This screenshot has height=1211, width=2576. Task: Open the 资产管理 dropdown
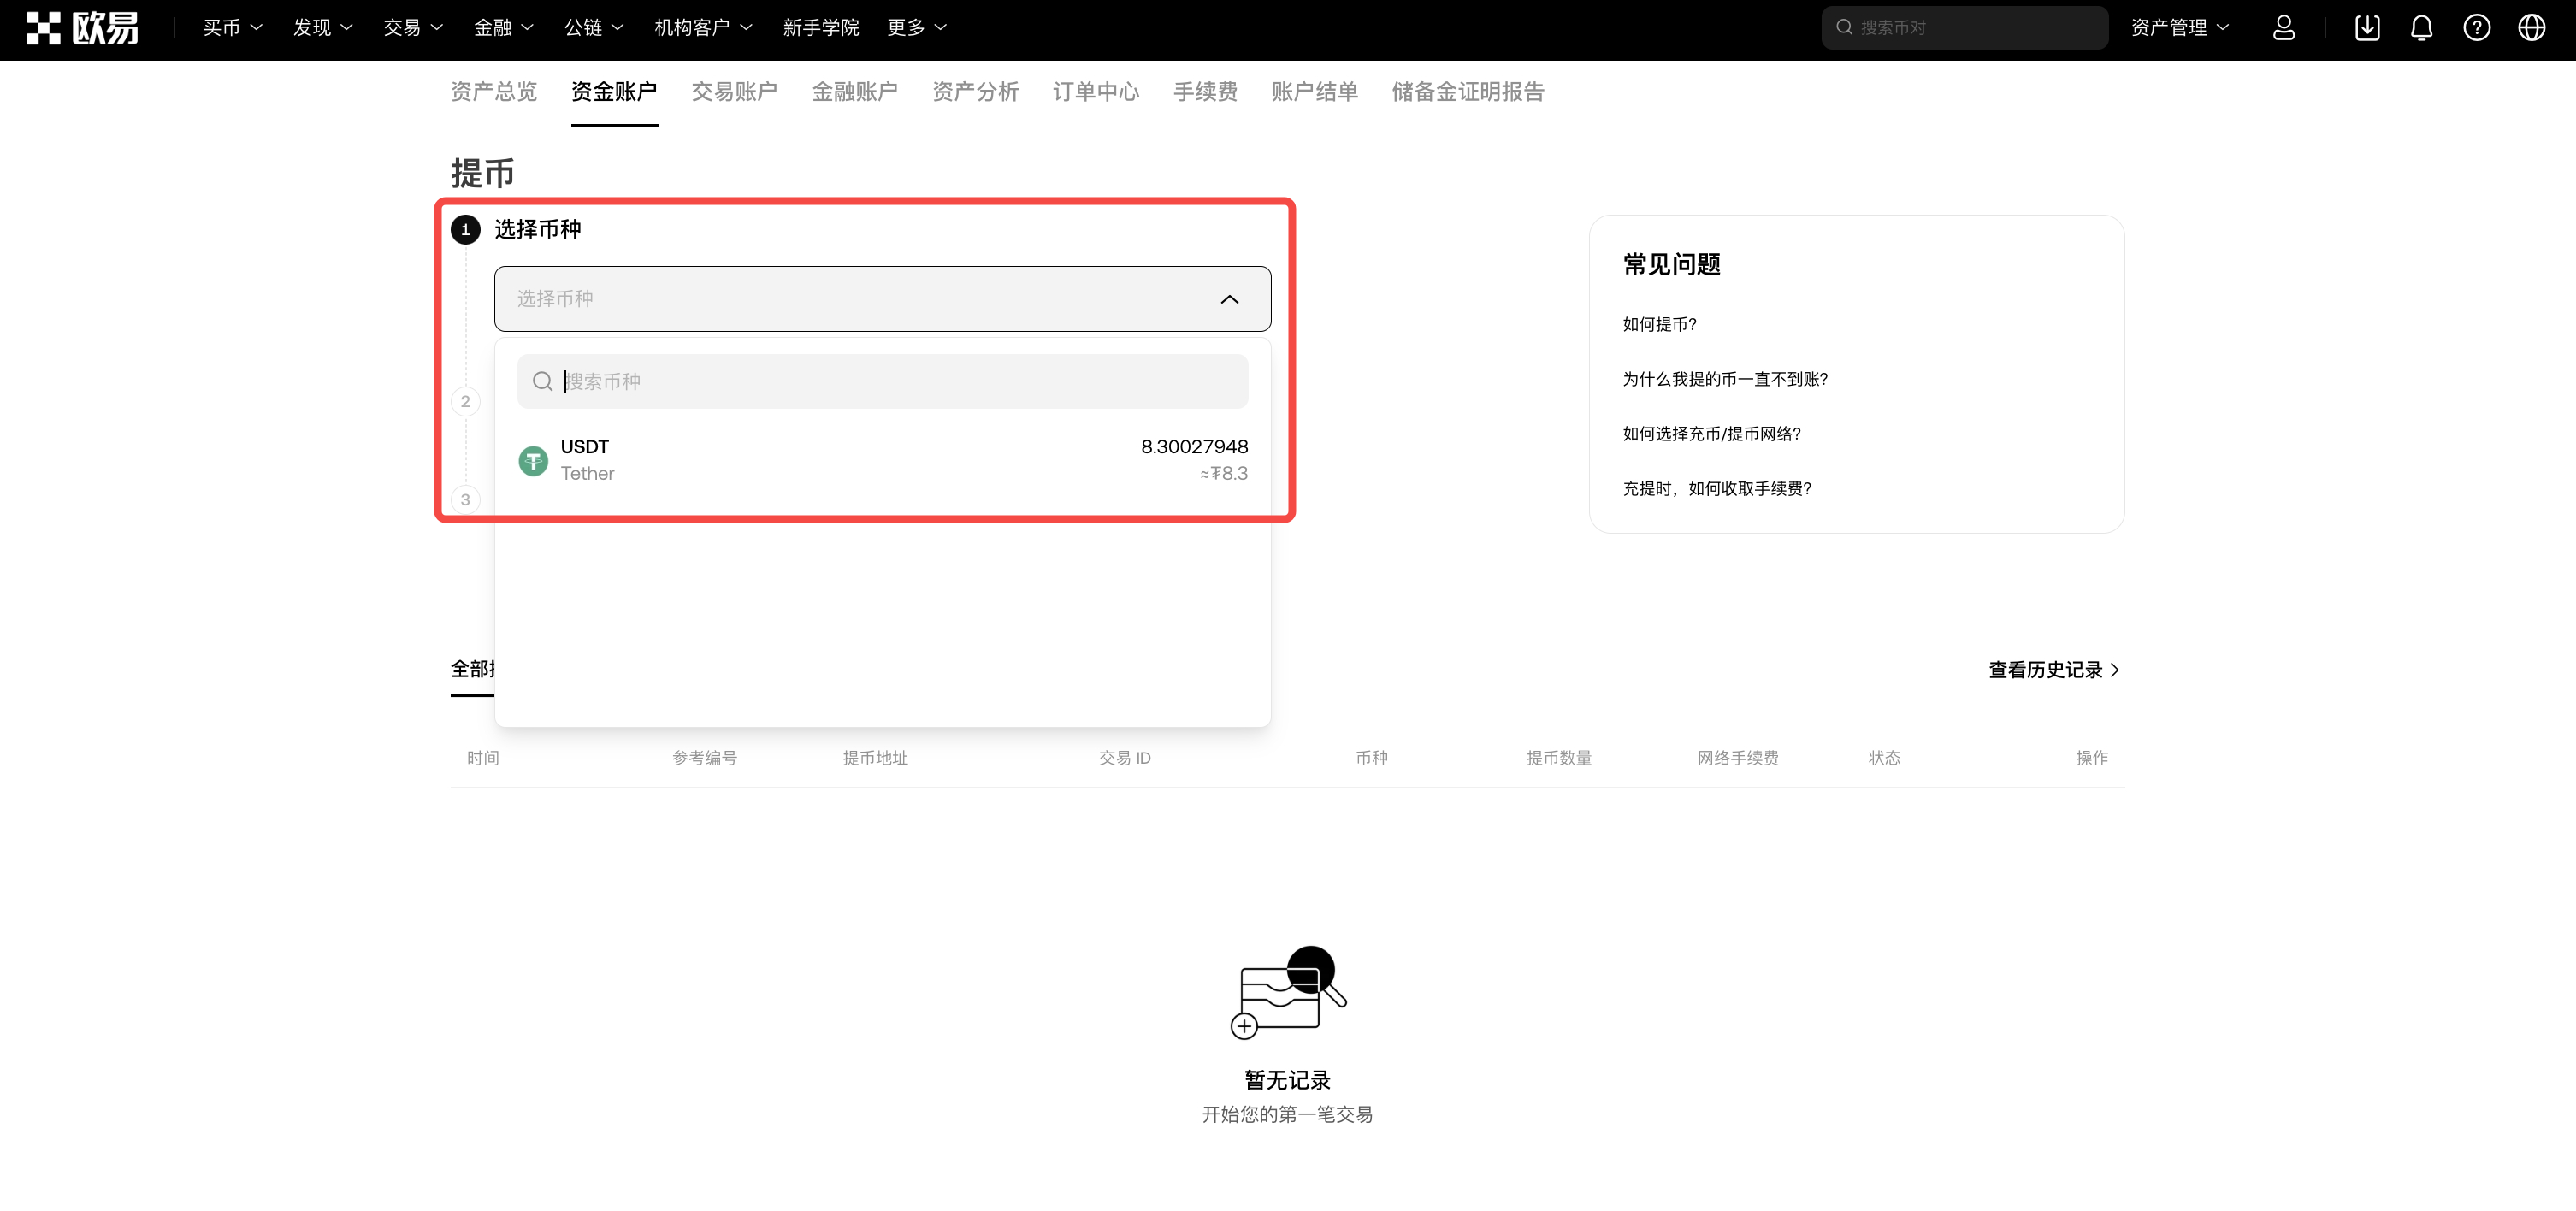point(2180,28)
